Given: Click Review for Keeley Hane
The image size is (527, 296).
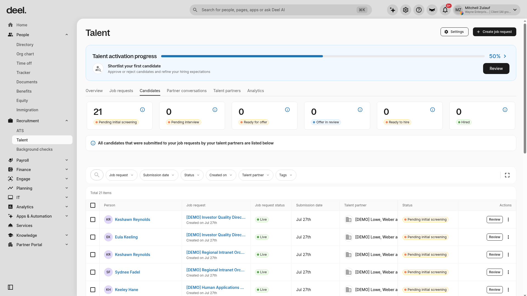Looking at the screenshot, I should [495, 290].
